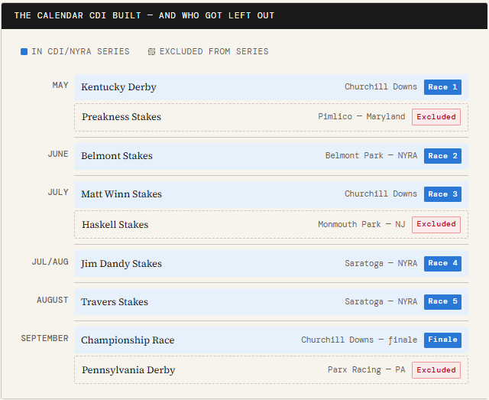Click the 'MAY' month label

coord(60,85)
